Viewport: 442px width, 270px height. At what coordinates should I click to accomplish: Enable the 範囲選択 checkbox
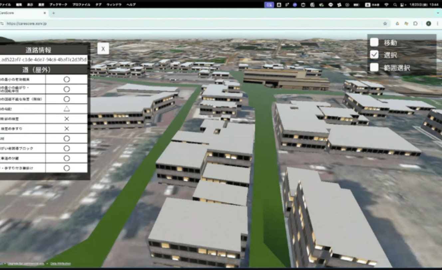(374, 67)
